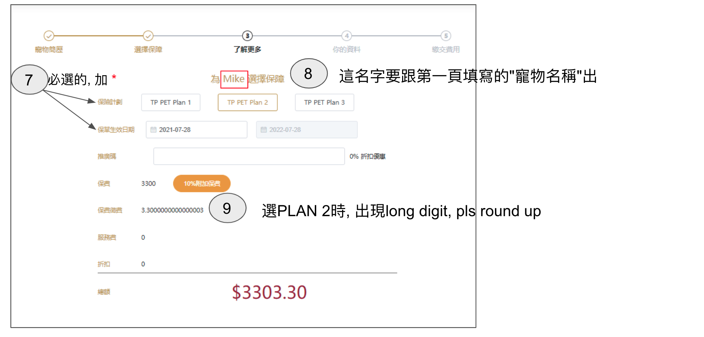Click calendar icon in 2021-07-28 date field

pyautogui.click(x=153, y=130)
